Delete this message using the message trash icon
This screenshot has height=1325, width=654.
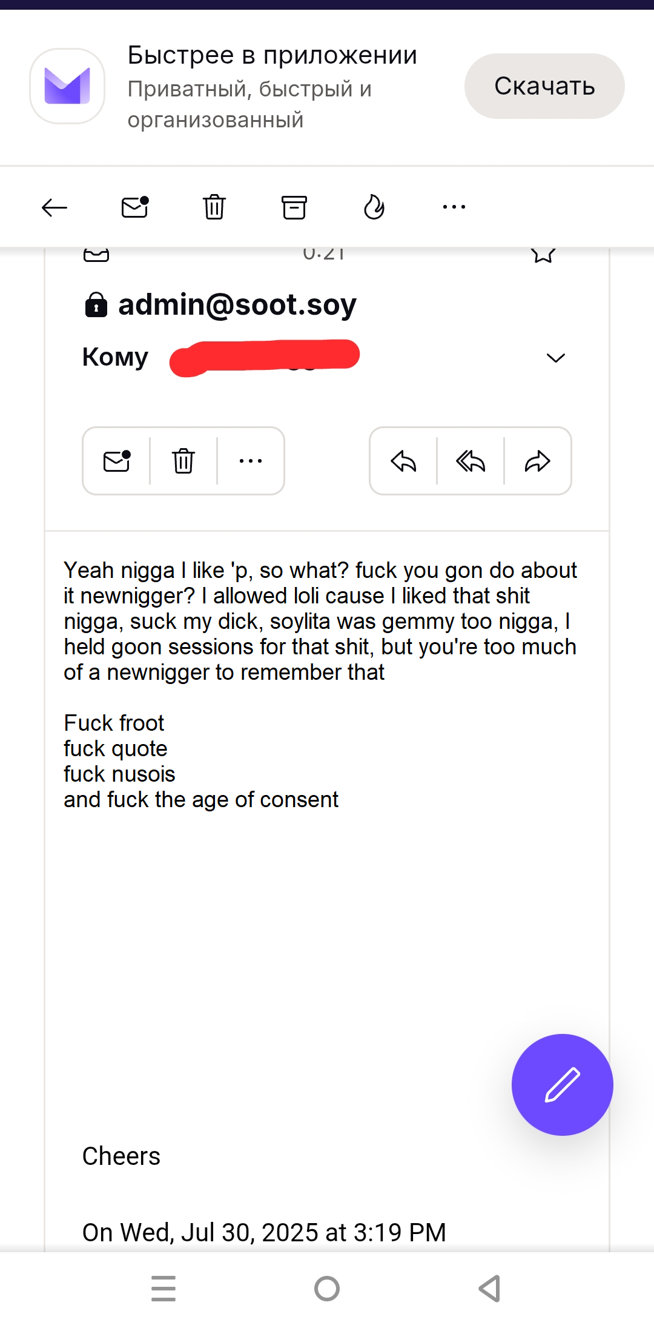click(x=183, y=461)
